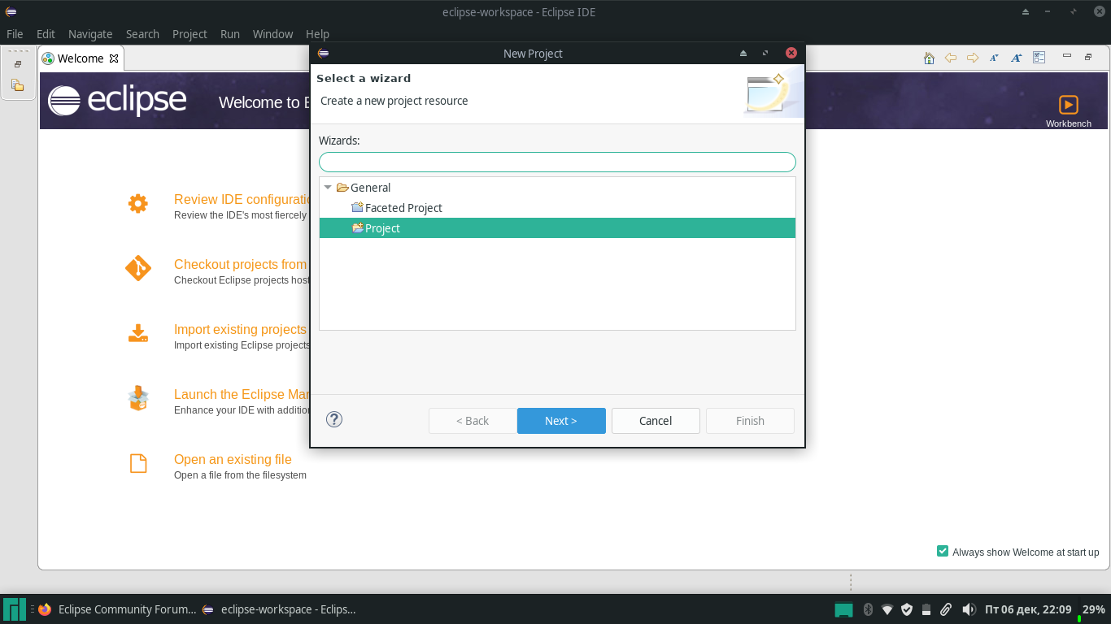Cancel the New Project dialog

coord(656,421)
